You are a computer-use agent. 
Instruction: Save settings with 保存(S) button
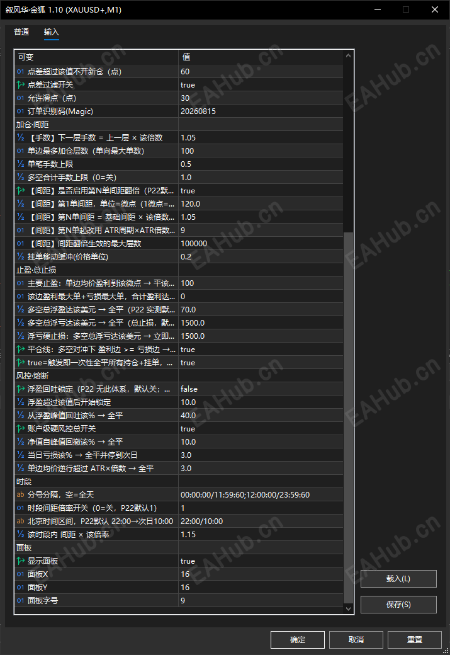[x=398, y=605]
